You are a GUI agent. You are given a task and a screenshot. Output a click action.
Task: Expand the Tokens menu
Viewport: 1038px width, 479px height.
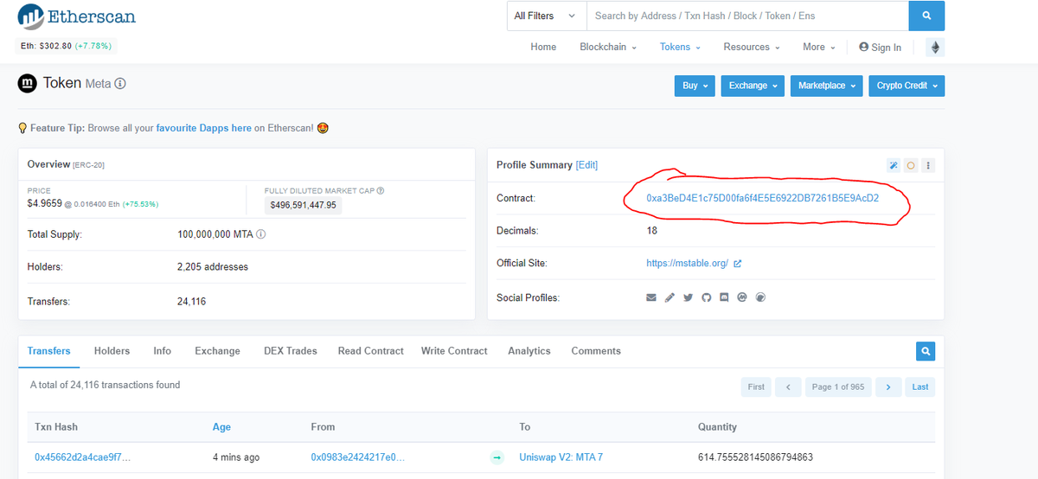click(680, 47)
